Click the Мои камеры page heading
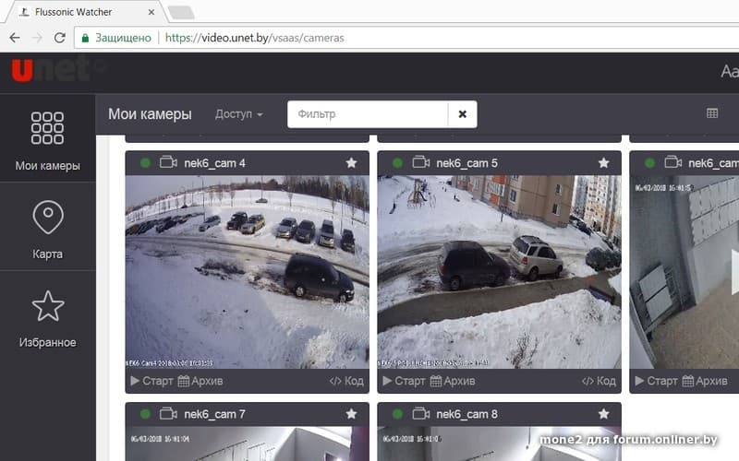The width and height of the screenshot is (739, 461). coord(150,113)
